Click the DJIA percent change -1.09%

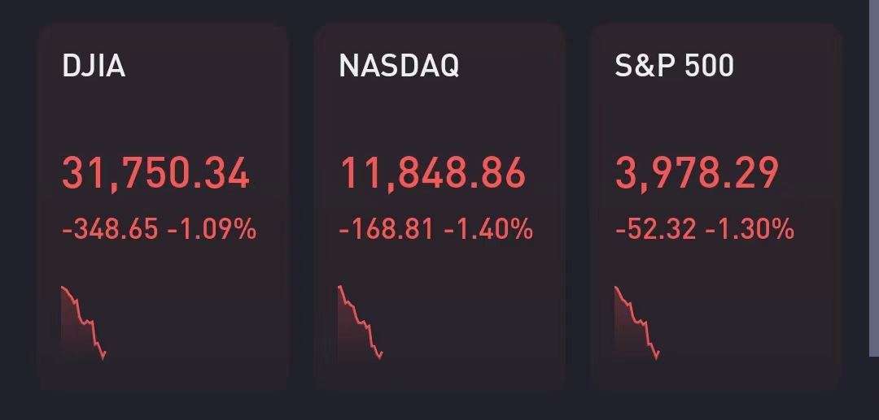[x=212, y=230]
